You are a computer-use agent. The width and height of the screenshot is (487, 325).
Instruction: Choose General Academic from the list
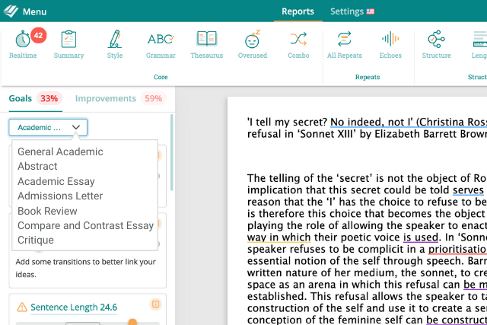coord(60,151)
